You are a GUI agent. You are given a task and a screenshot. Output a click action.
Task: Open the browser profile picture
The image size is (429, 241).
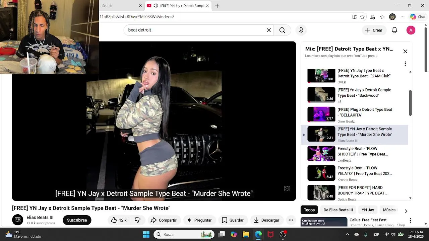[392, 17]
